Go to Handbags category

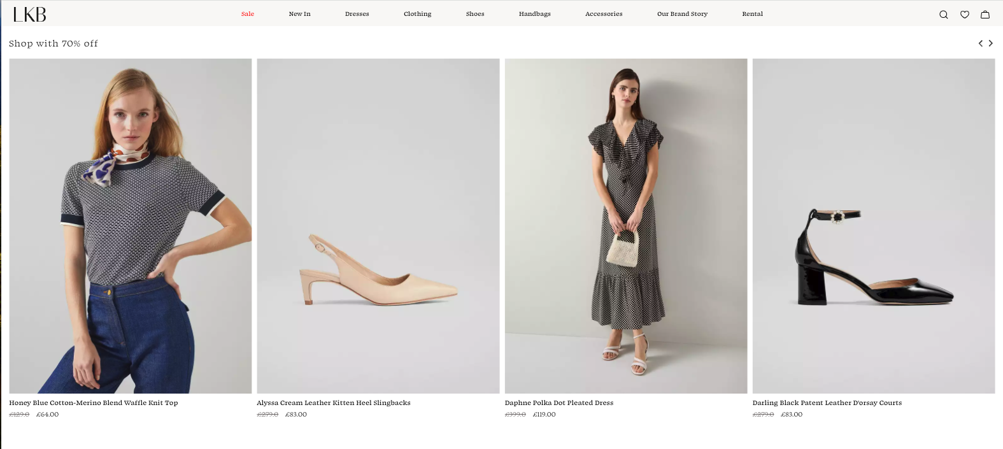534,14
